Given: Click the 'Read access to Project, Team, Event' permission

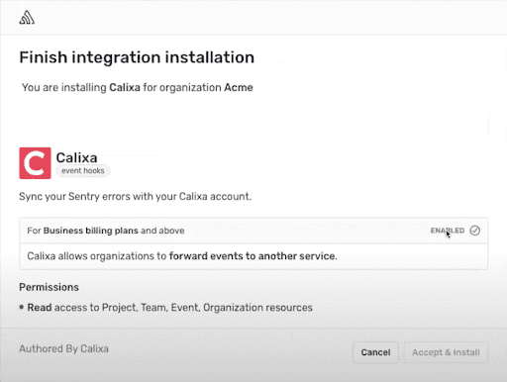Looking at the screenshot, I should point(169,308).
